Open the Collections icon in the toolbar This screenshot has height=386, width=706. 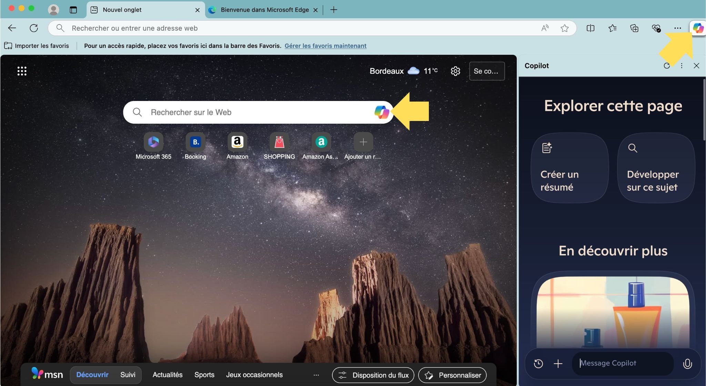pos(634,28)
